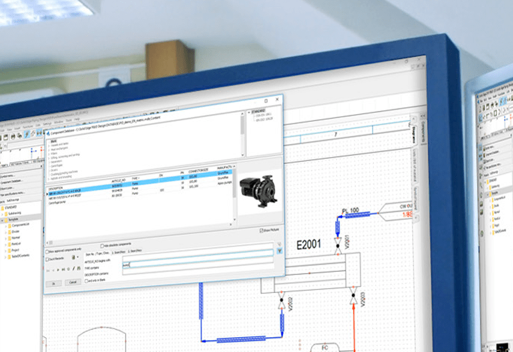
Task: Click the pump picture thumbnail
Action: click(x=258, y=191)
